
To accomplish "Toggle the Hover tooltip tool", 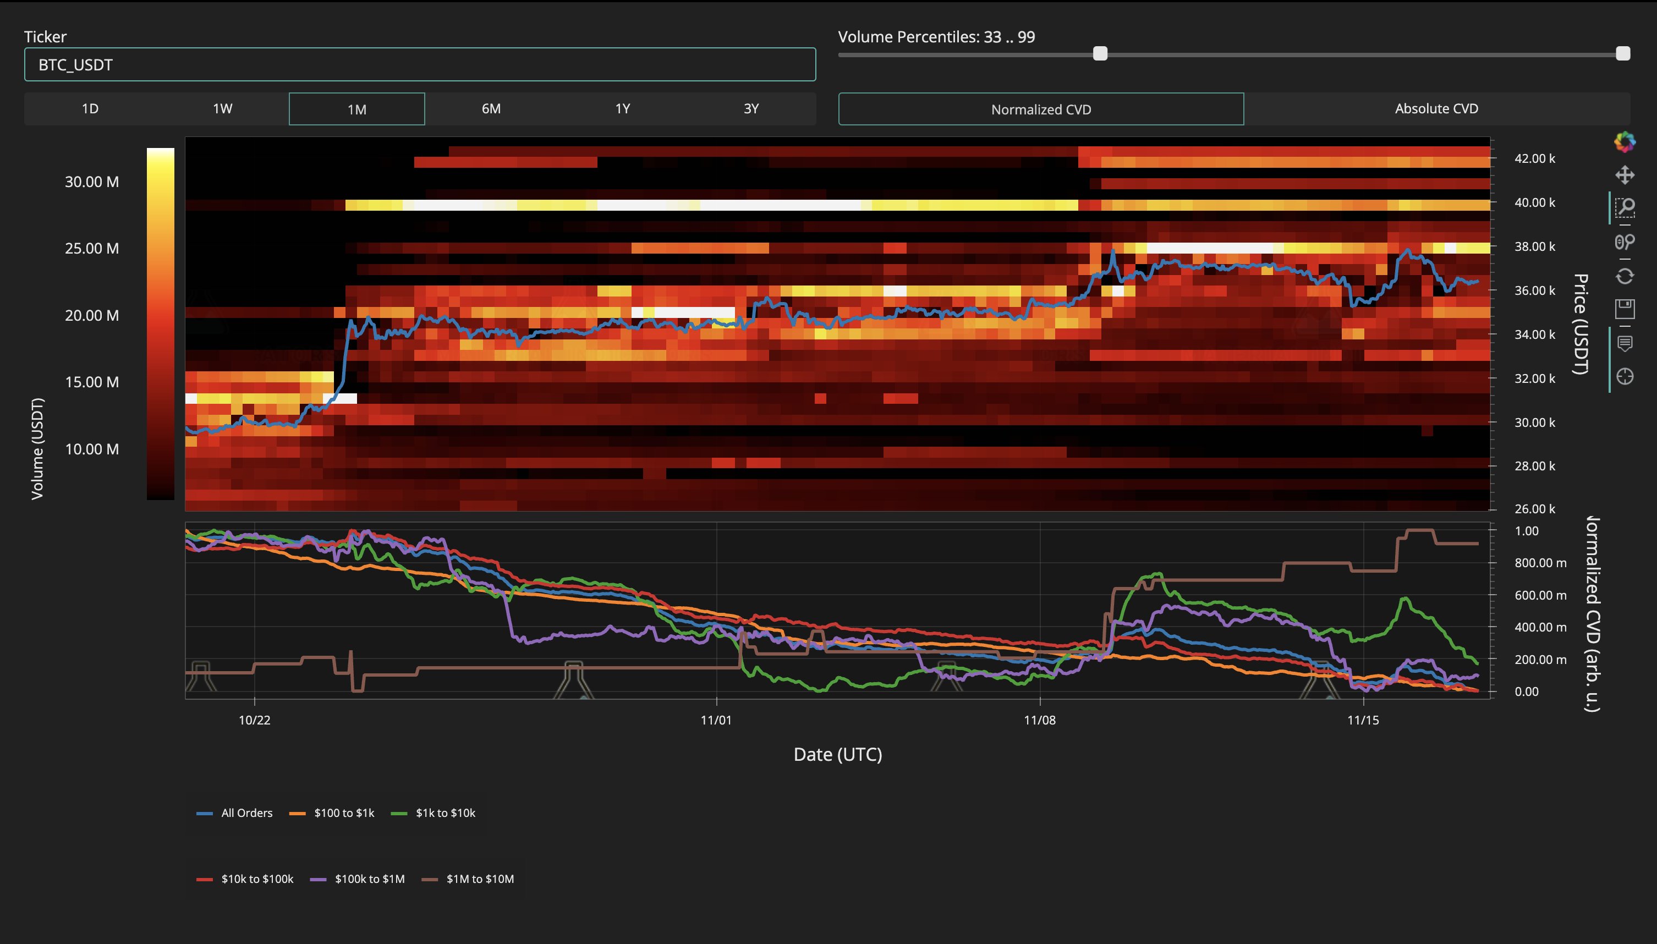I will coord(1625,343).
